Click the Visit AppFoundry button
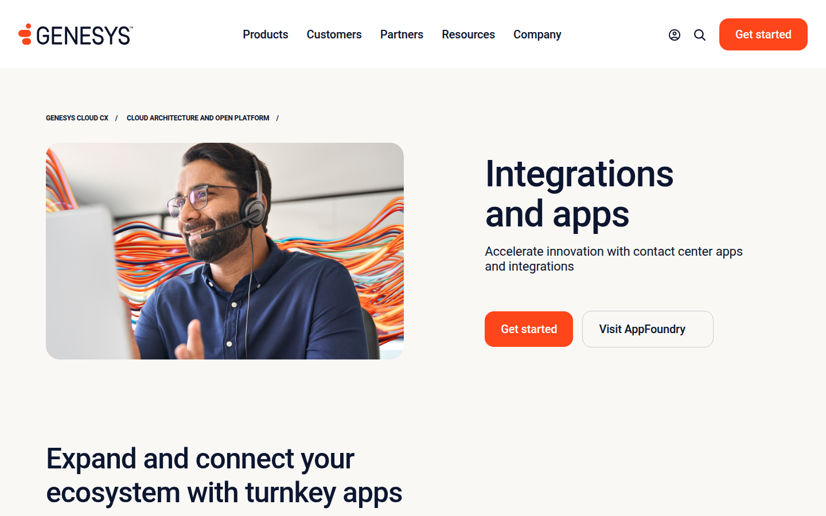The image size is (826, 516). (x=648, y=329)
